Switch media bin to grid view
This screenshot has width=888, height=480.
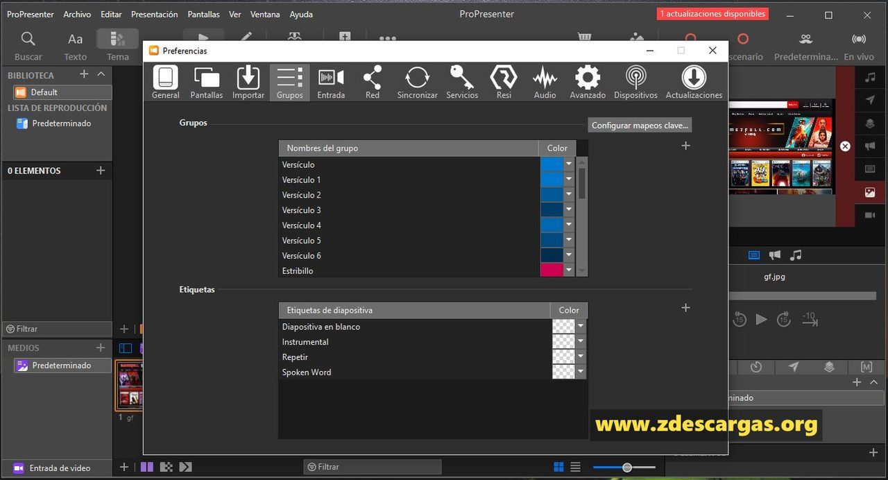[558, 468]
